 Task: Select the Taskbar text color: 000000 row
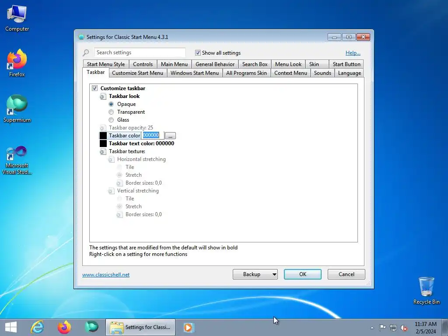click(x=141, y=143)
